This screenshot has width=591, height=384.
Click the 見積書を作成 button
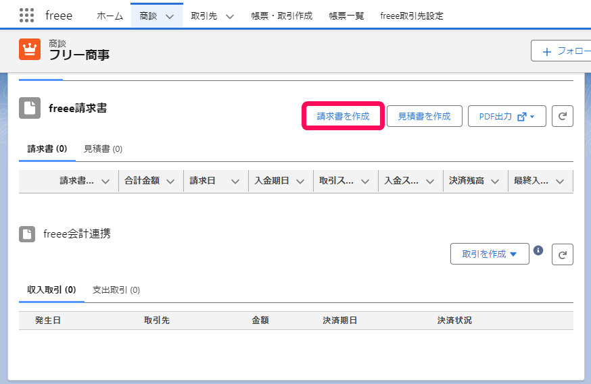point(425,116)
